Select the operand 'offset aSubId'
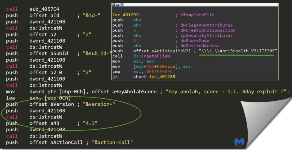 pyautogui.click(x=48, y=53)
